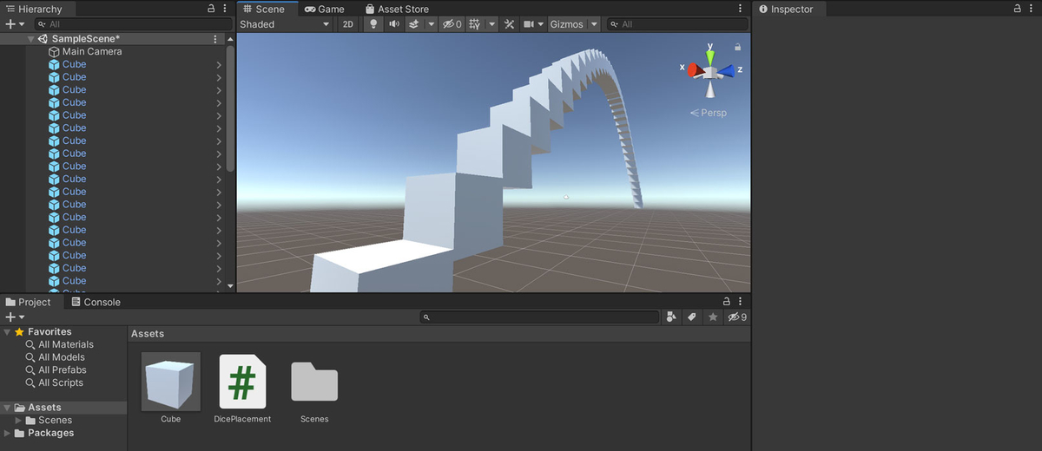Toggle the orientation gizmo lock icon
Viewport: 1042px width, 451px height.
738,47
